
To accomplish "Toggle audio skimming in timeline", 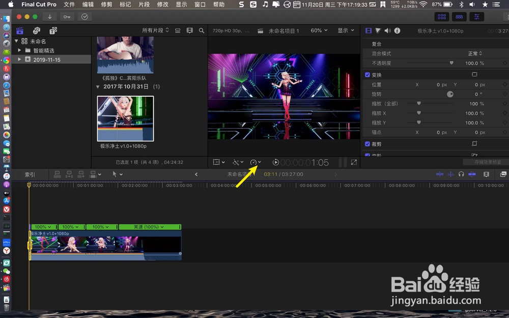I will 450,174.
